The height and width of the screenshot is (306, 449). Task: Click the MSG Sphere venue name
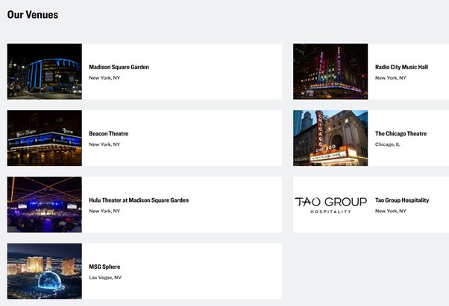[x=104, y=267]
